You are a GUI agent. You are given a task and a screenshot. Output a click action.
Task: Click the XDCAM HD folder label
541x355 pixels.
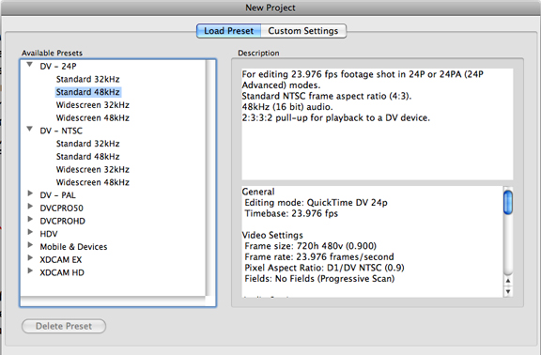pyautogui.click(x=62, y=272)
